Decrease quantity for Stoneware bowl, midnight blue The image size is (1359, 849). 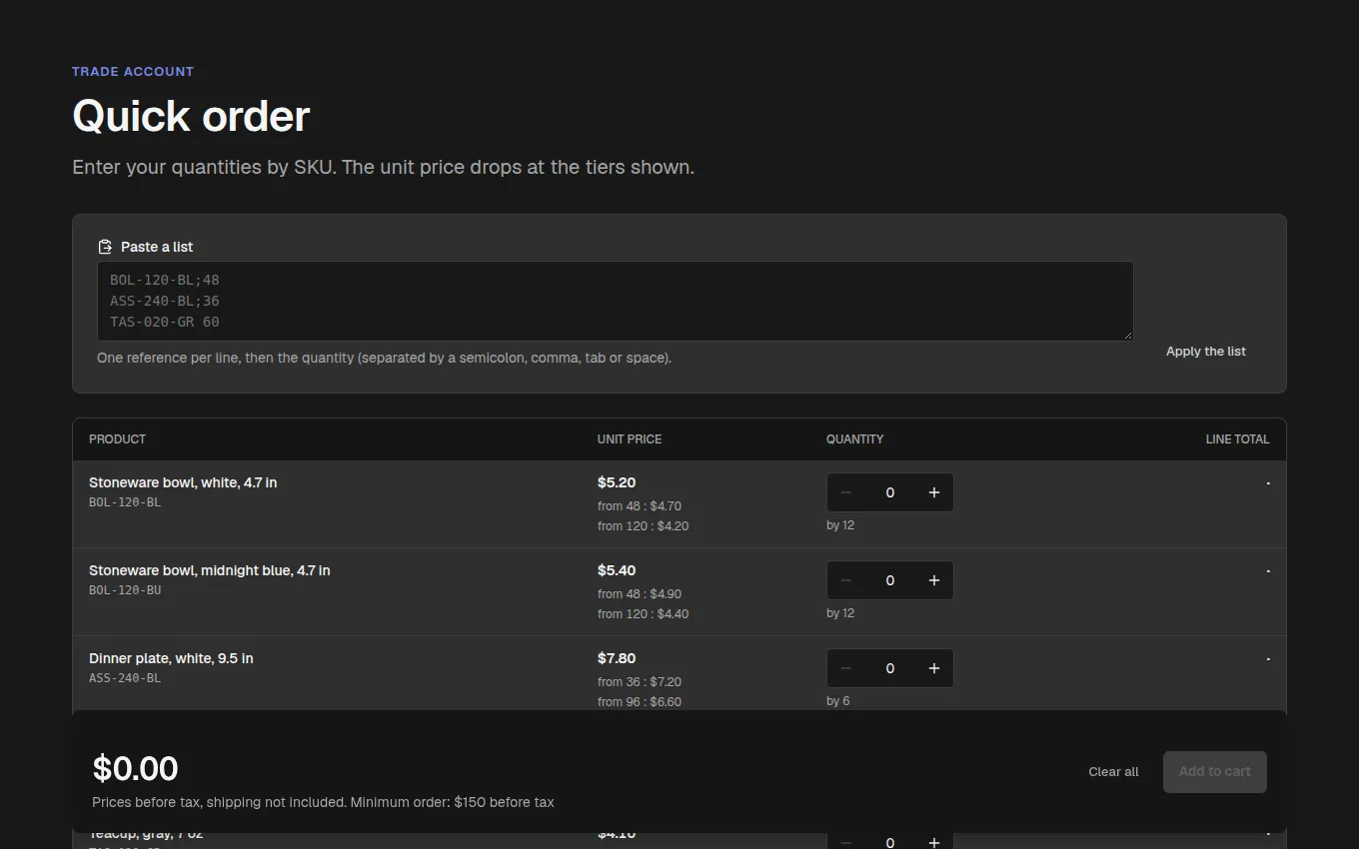pos(846,580)
